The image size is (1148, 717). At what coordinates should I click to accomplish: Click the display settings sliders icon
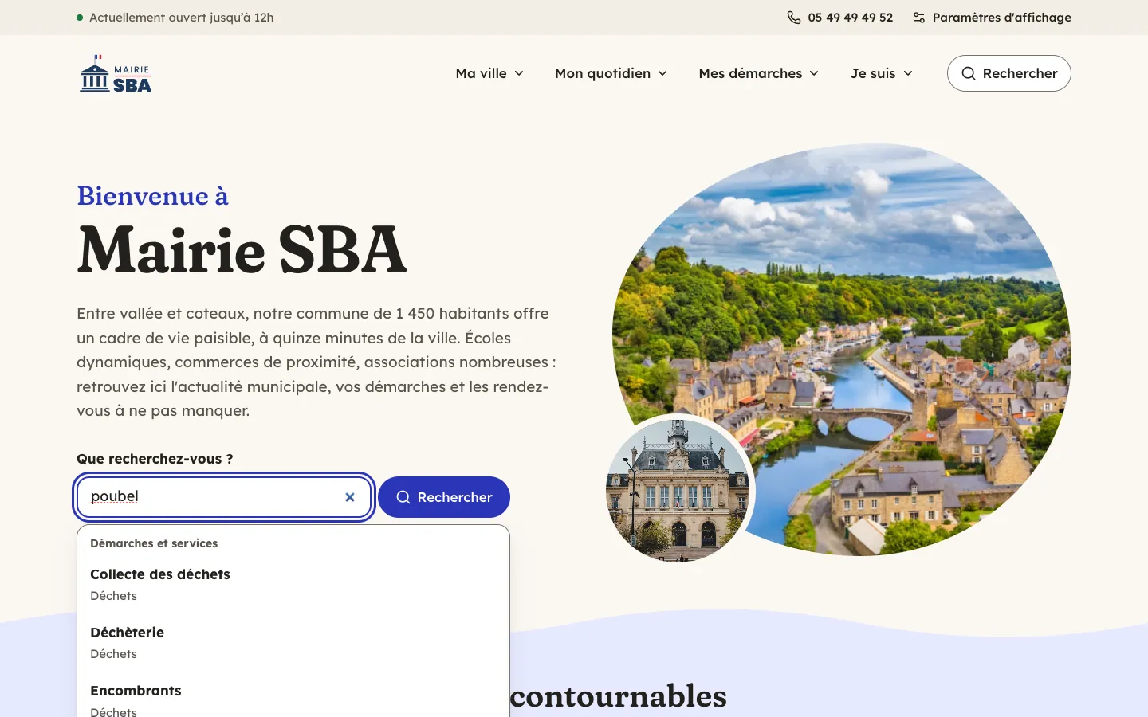(x=919, y=18)
